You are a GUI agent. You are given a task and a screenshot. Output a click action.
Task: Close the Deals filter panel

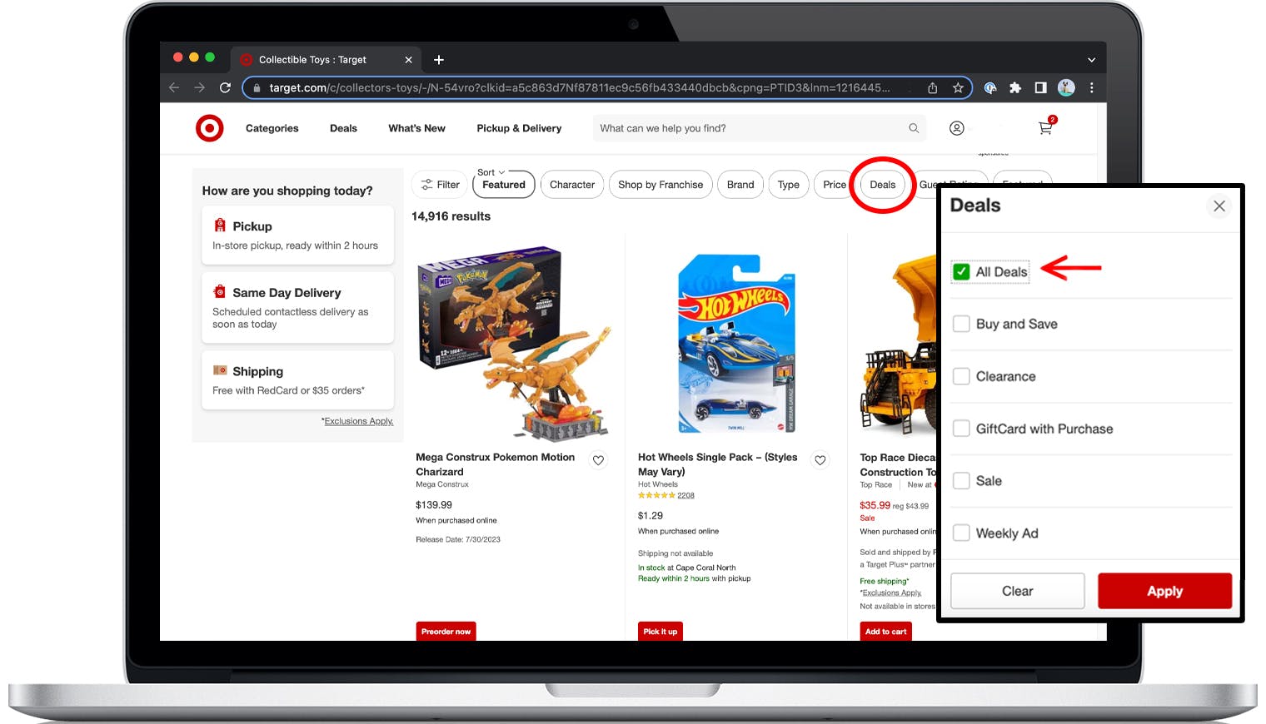tap(1219, 206)
